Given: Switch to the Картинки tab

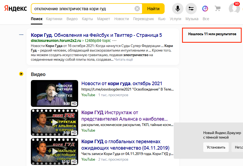Looking at the screenshot, I should [54, 19].
